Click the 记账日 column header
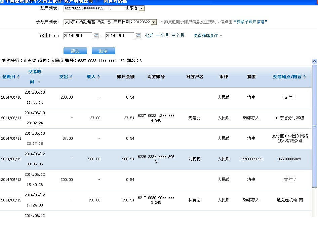The height and width of the screenshot is (225, 318). tap(9, 76)
